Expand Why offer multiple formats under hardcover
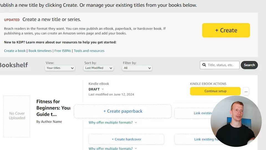The image size is (266, 150). click(x=113, y=148)
